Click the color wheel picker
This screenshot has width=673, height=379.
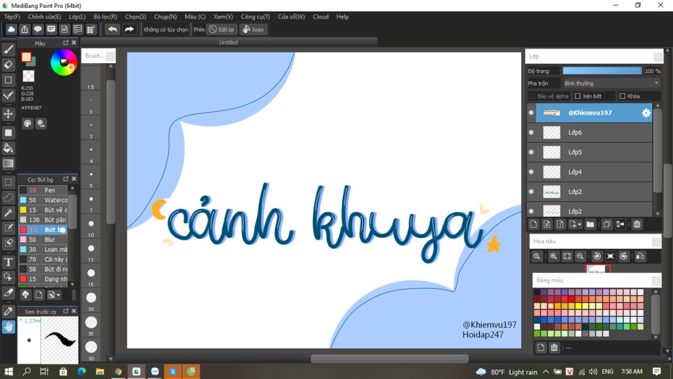coord(64,63)
